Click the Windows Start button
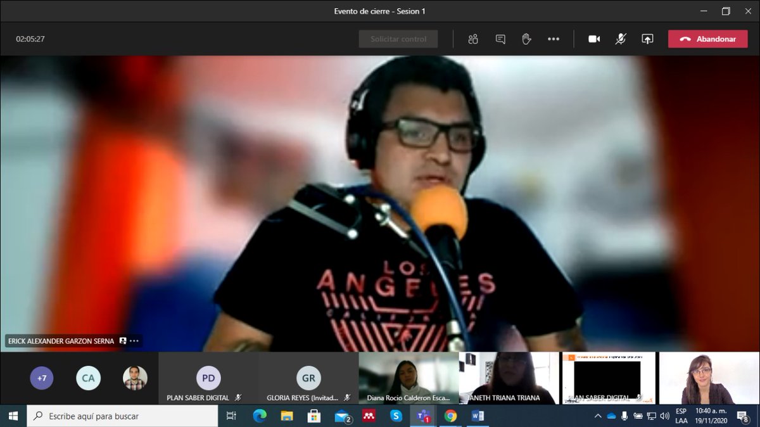The height and width of the screenshot is (427, 760). pos(13,416)
